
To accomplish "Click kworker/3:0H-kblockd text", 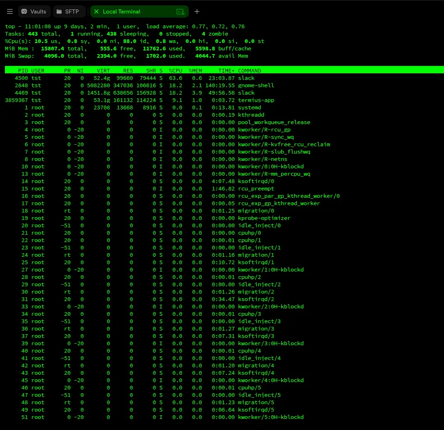I will [271, 343].
